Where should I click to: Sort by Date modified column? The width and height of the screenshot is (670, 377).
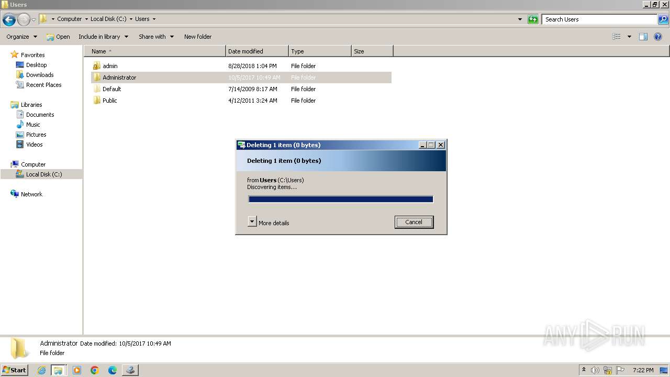(x=257, y=51)
